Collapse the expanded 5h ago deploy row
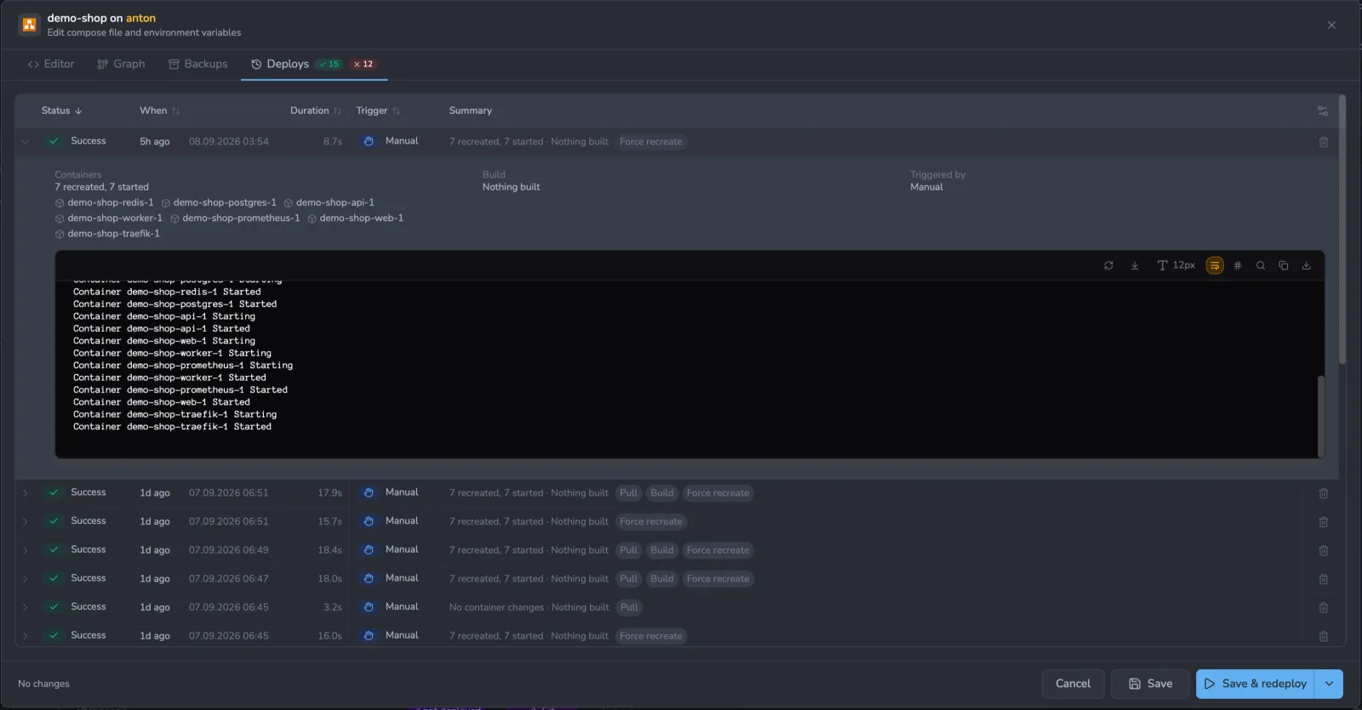 click(x=26, y=142)
